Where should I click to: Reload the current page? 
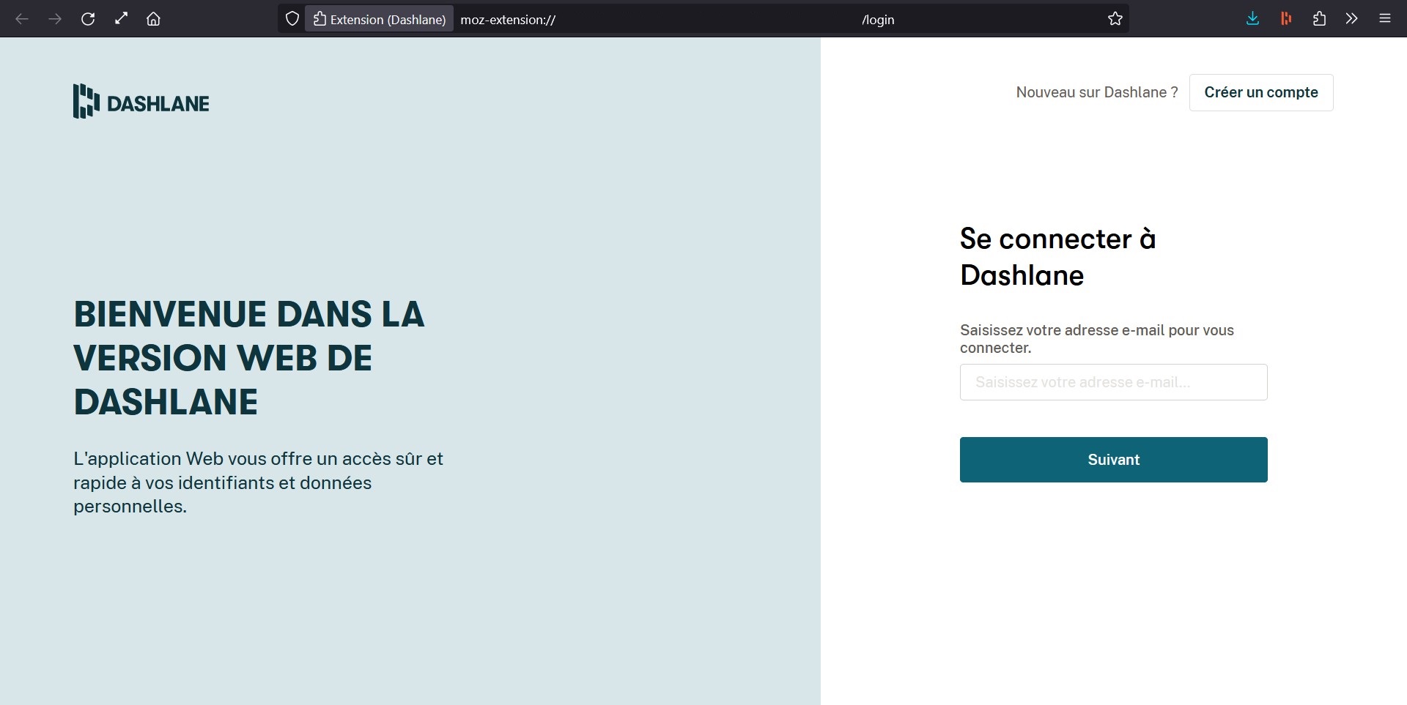88,19
